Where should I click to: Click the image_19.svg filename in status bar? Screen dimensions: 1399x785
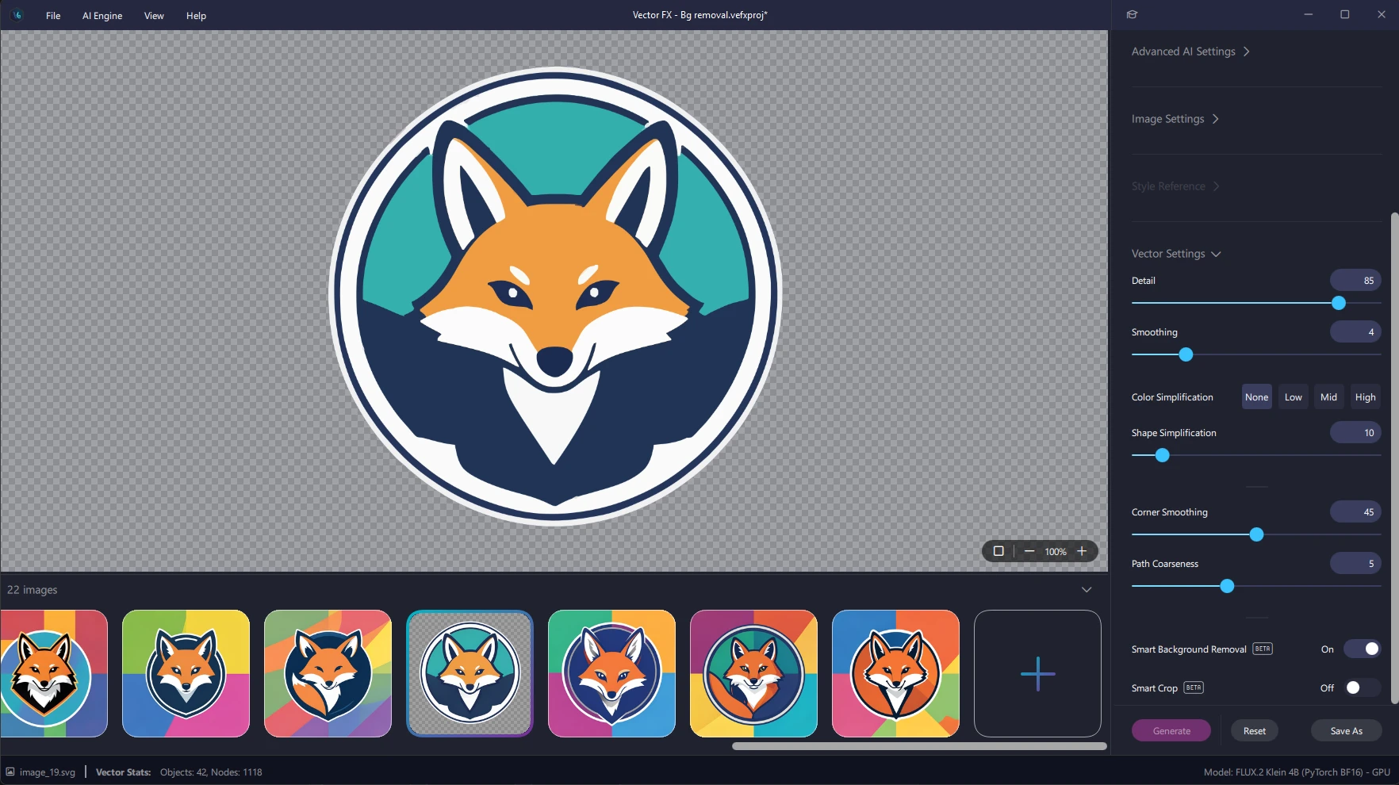(x=48, y=772)
